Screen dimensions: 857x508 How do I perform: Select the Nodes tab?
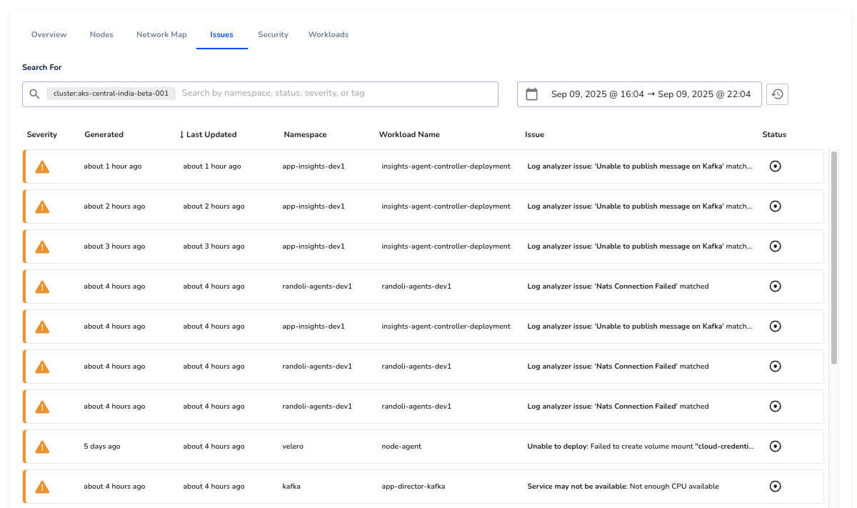click(101, 34)
